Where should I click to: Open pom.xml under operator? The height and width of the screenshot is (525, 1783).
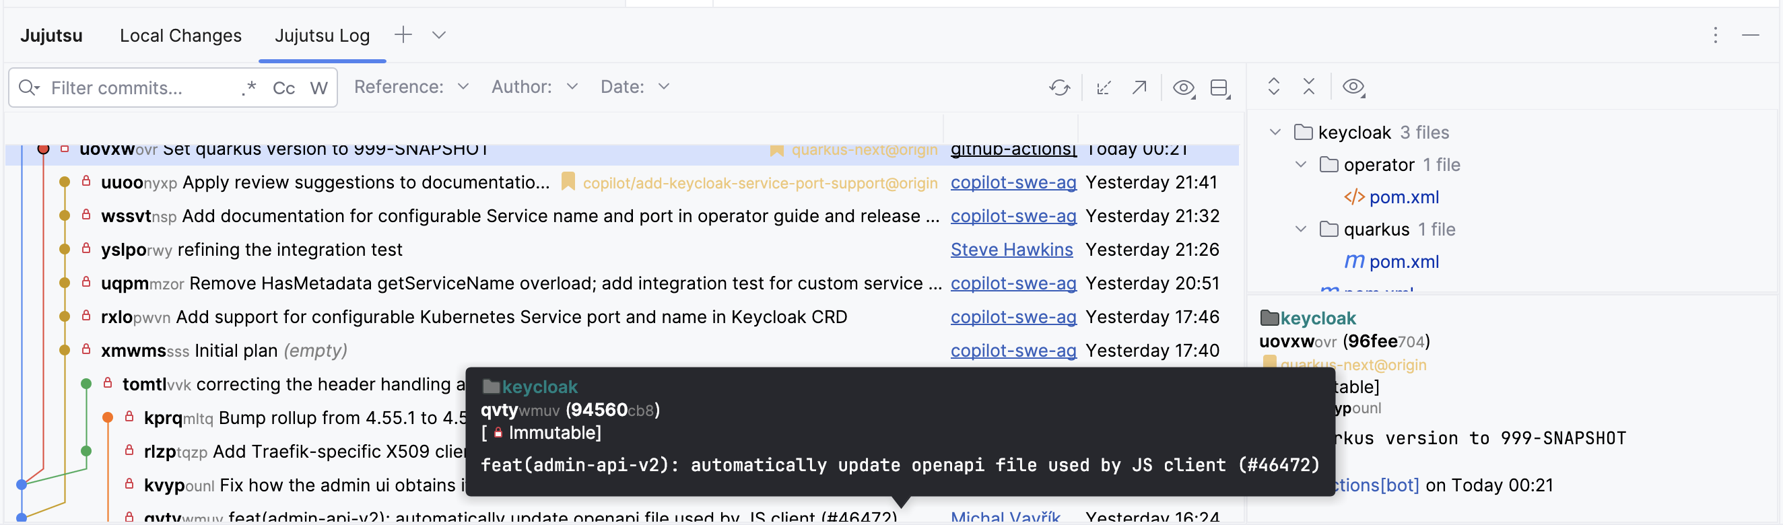pyautogui.click(x=1404, y=197)
